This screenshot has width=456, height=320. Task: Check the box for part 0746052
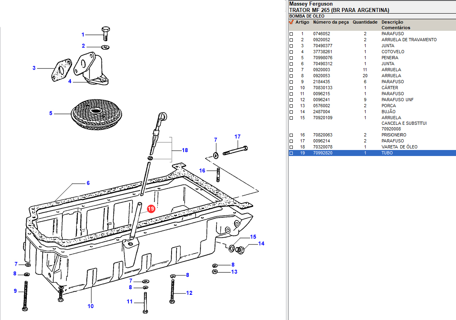(291, 34)
